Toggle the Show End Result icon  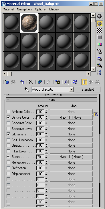(x=84, y=82)
